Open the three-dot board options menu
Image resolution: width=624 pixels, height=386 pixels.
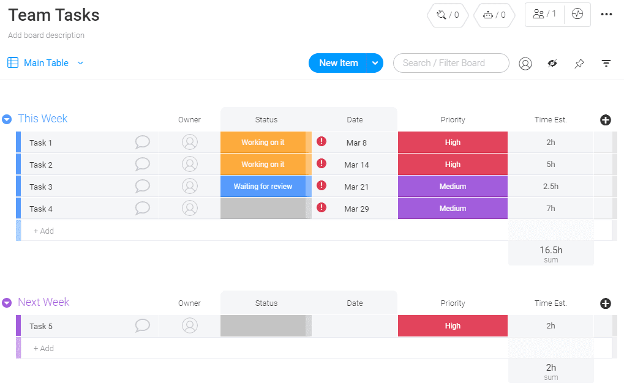[x=606, y=15]
